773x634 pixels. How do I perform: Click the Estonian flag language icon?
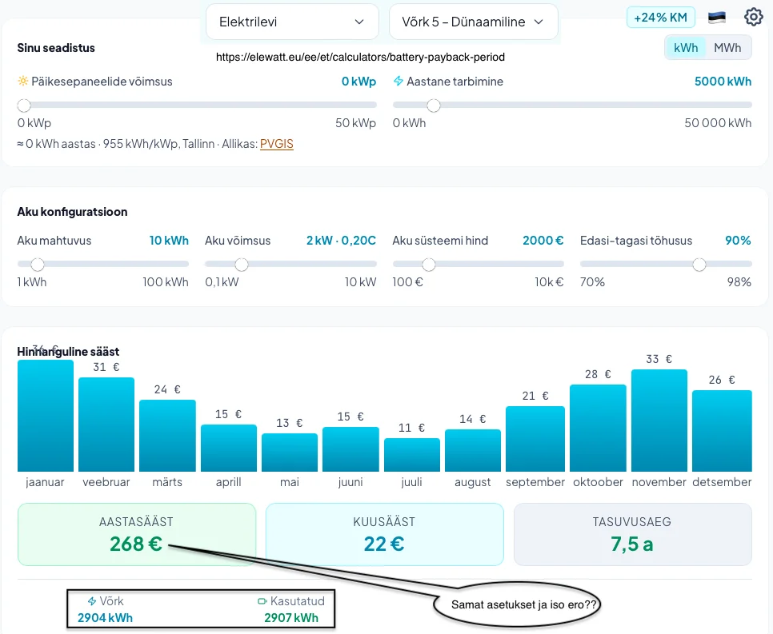(x=717, y=18)
